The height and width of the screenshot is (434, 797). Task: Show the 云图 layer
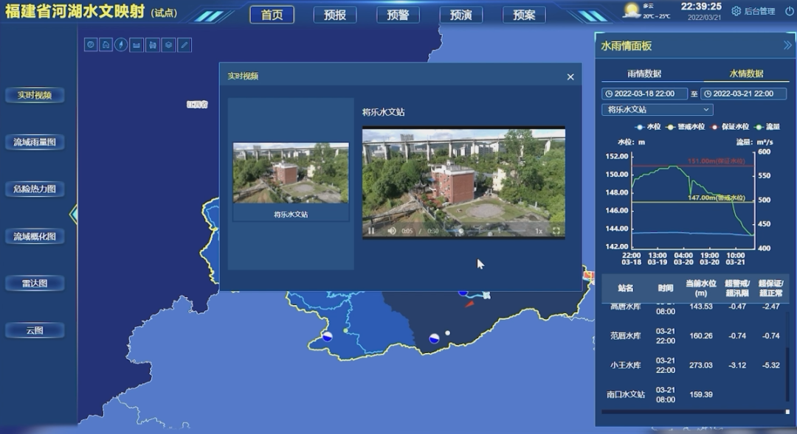click(35, 330)
